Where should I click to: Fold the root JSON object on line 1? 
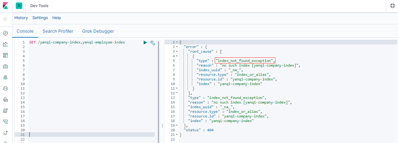point(177,42)
